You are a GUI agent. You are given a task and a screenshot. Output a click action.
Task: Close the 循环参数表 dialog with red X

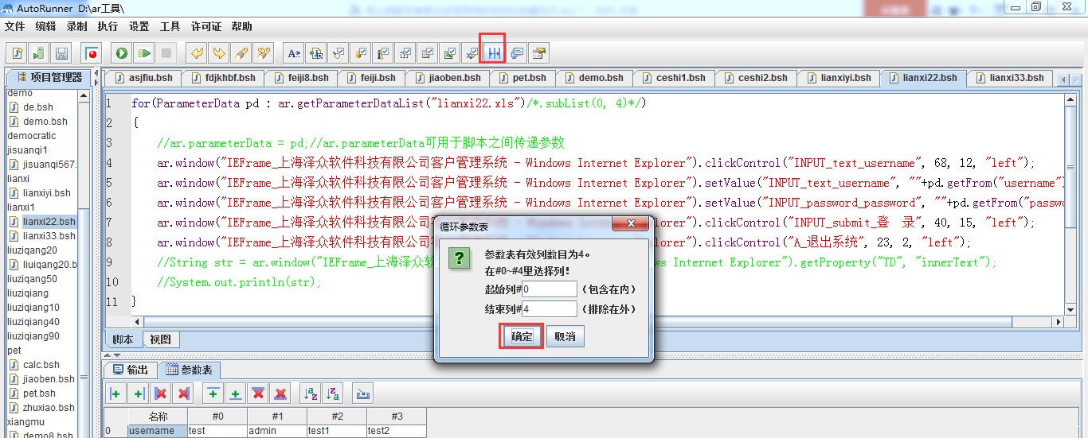(x=632, y=223)
